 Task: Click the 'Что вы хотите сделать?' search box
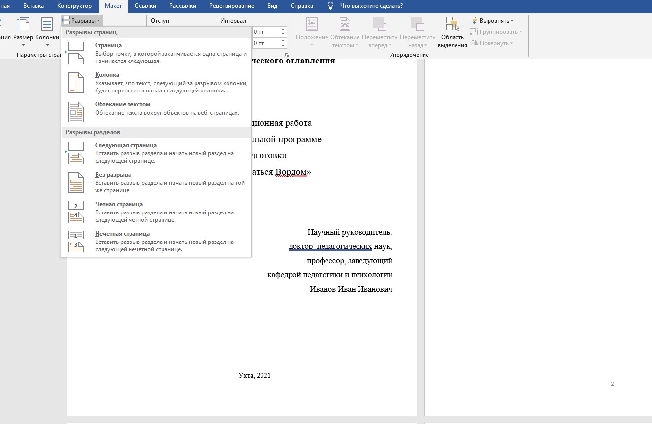pyautogui.click(x=371, y=6)
